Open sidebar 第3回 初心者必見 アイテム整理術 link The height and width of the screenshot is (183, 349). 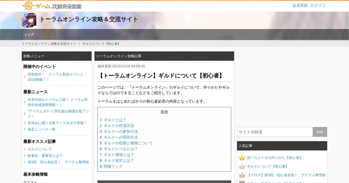tap(58, 162)
